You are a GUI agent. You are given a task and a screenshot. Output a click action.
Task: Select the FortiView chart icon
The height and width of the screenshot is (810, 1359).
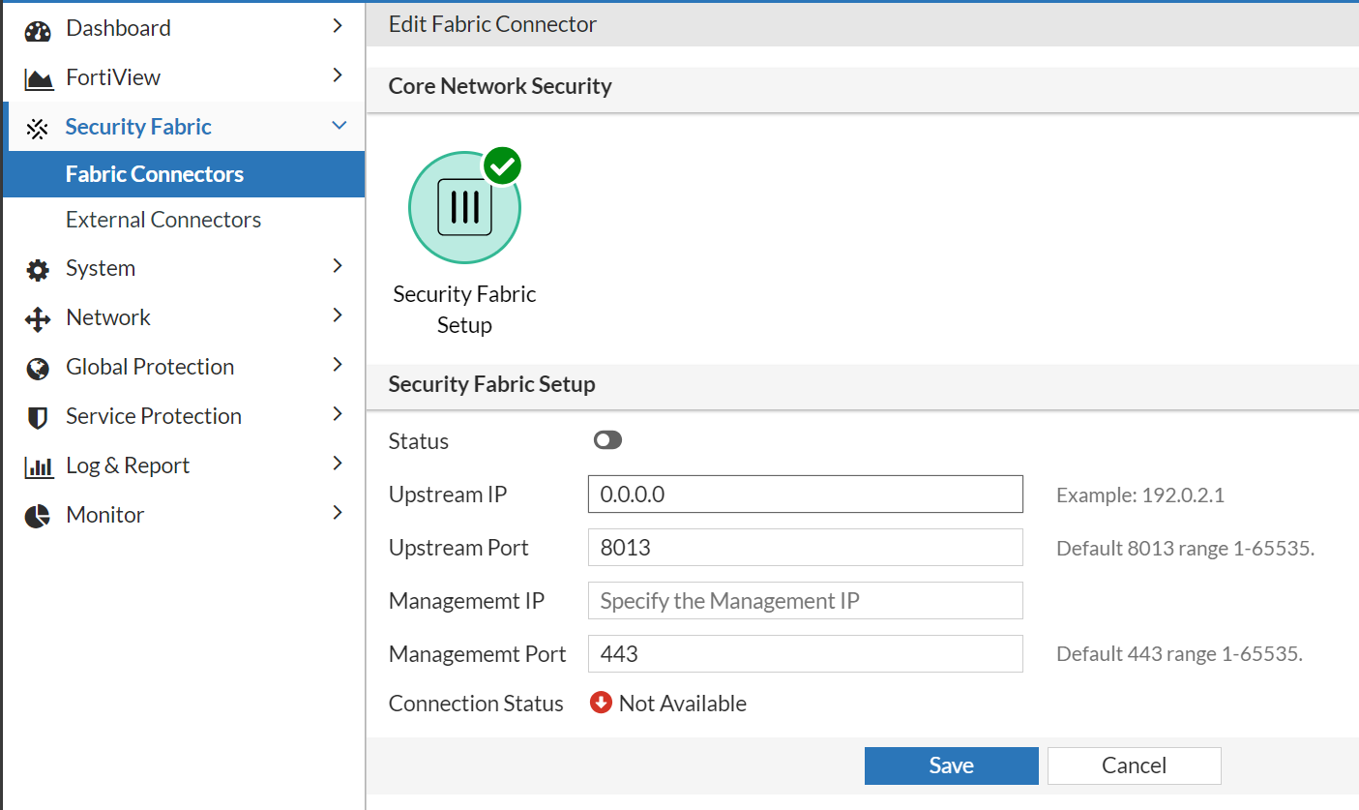[37, 76]
